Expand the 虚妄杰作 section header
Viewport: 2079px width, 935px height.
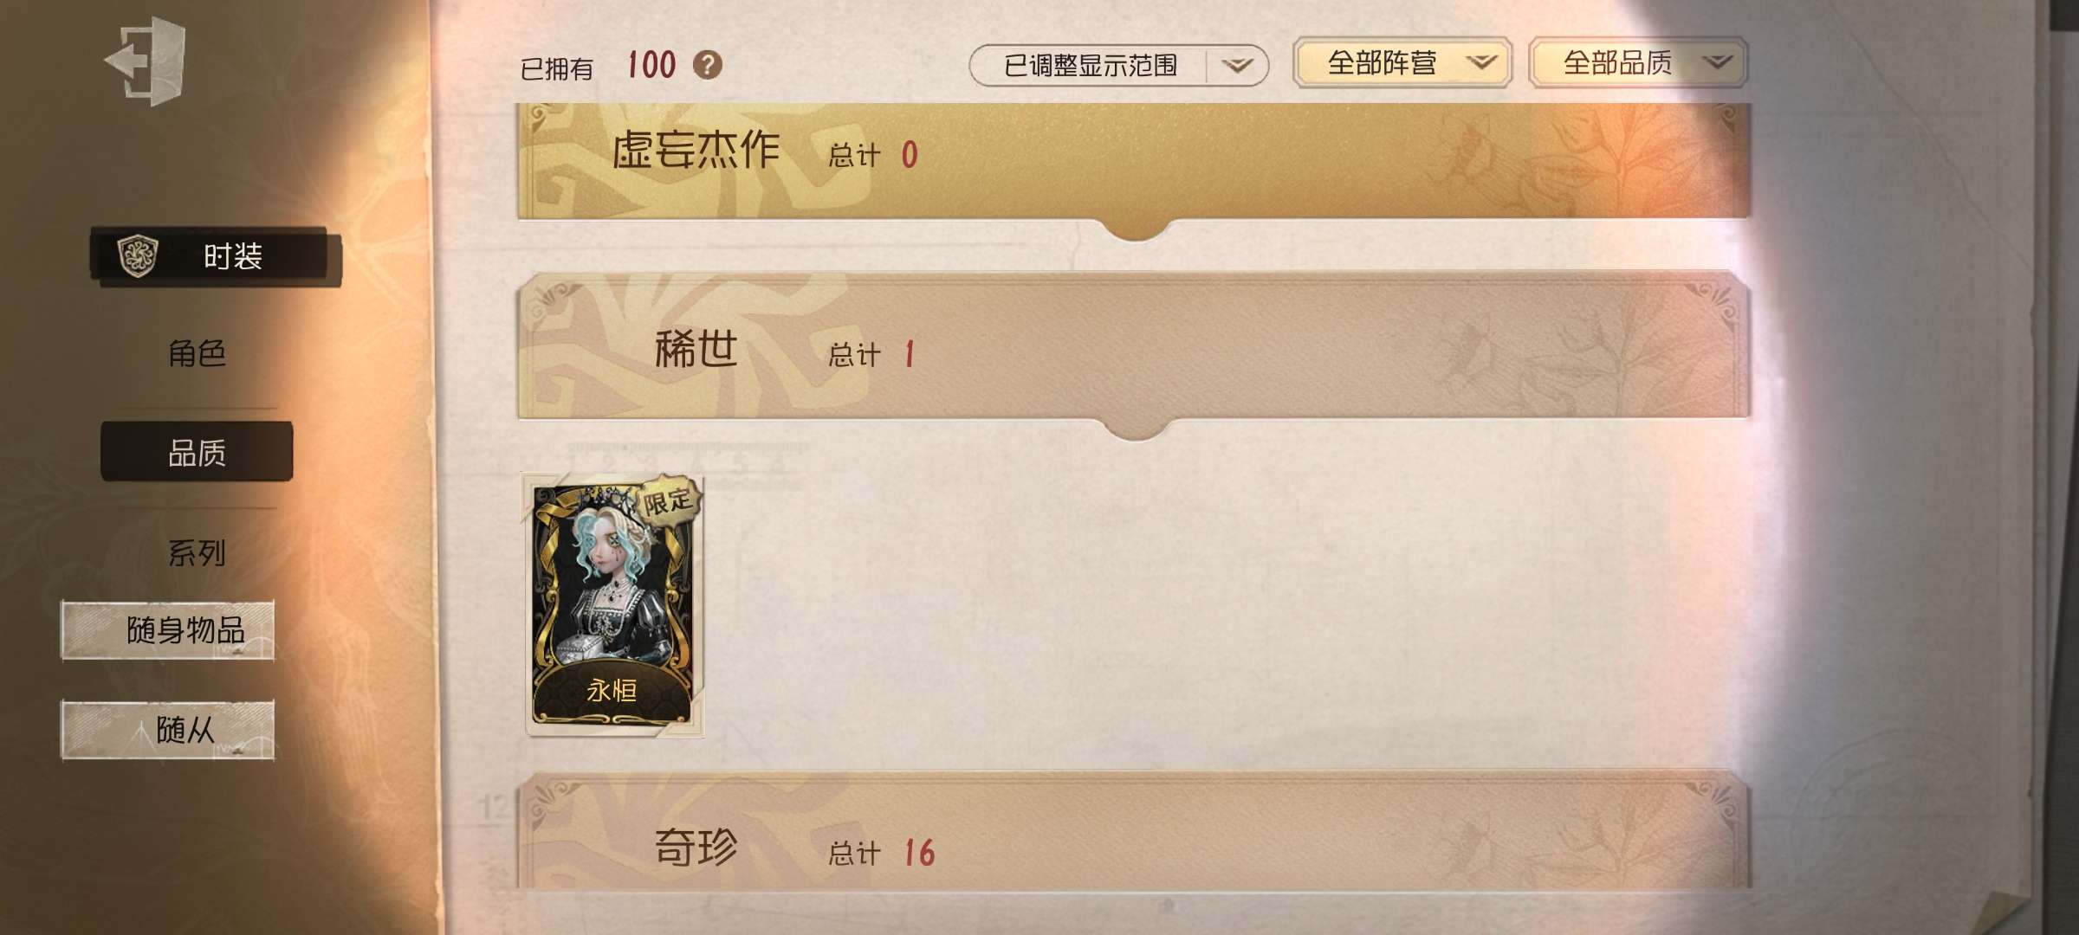tap(1134, 161)
